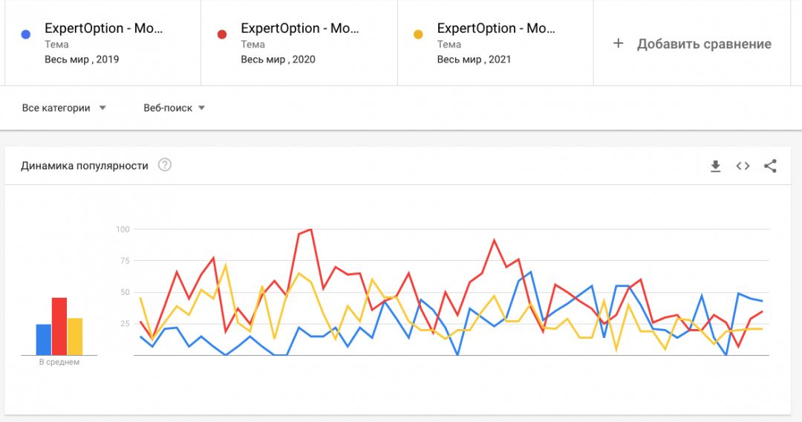Click the red average bar
This screenshot has height=422, width=802.
click(x=59, y=326)
